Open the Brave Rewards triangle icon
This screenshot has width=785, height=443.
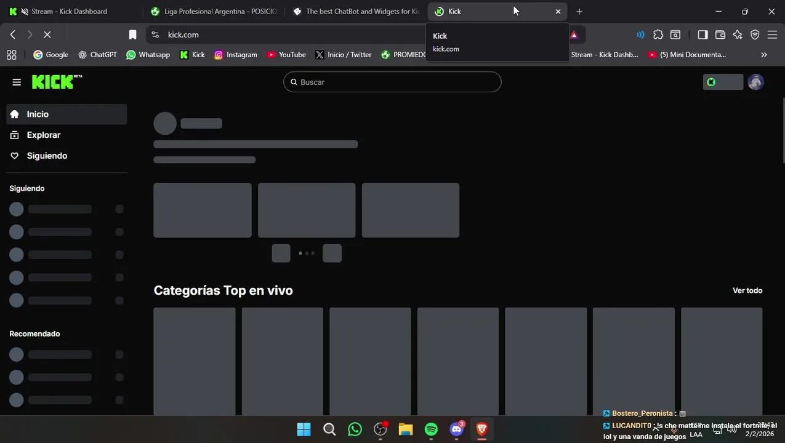pos(574,34)
